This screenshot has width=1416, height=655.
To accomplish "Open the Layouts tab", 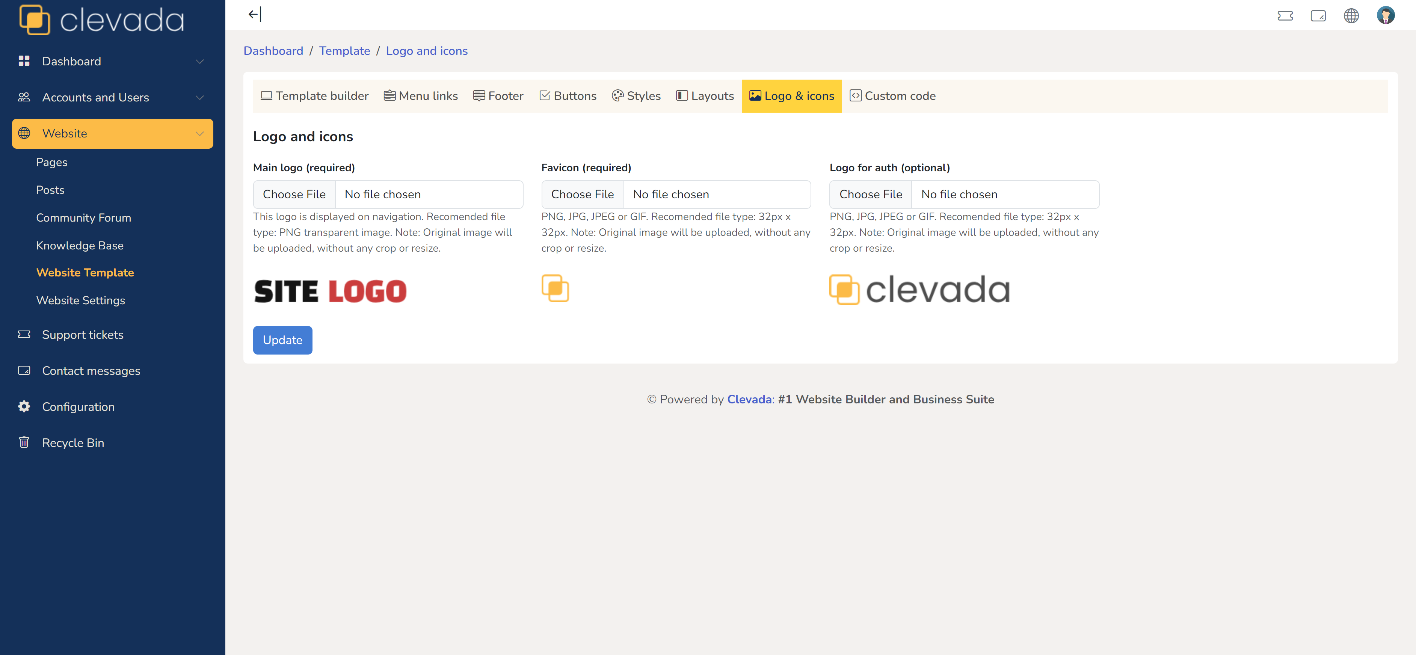I will [x=705, y=96].
